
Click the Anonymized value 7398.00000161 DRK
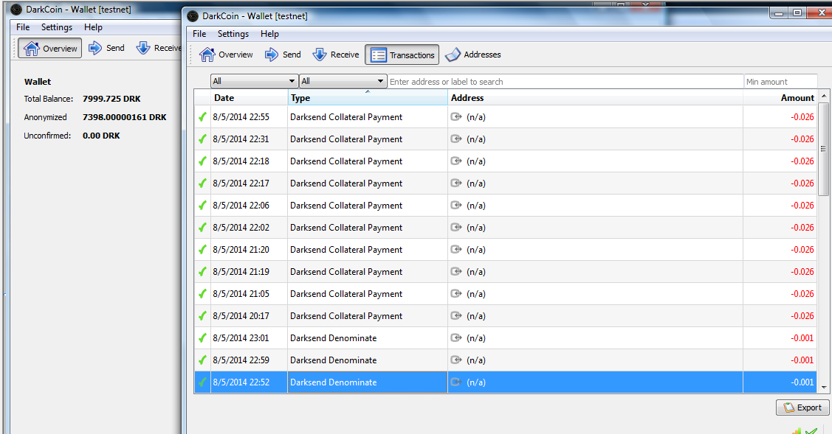coord(124,117)
